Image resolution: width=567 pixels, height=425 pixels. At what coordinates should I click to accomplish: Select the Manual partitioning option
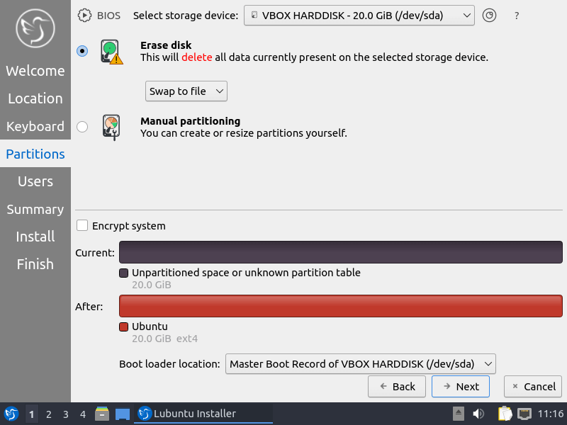pyautogui.click(x=82, y=127)
